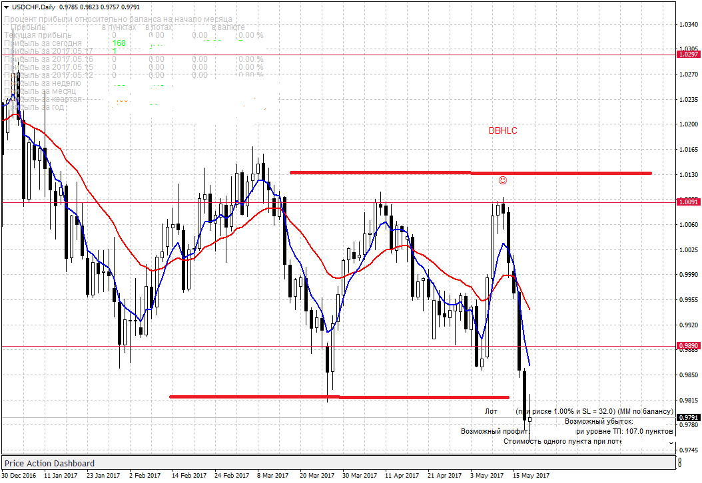Click the 11 Apr 2017 date label

402,476
